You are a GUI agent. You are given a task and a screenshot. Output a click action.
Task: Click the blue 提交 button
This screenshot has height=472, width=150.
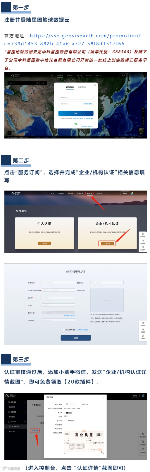pyautogui.click(x=76, y=338)
